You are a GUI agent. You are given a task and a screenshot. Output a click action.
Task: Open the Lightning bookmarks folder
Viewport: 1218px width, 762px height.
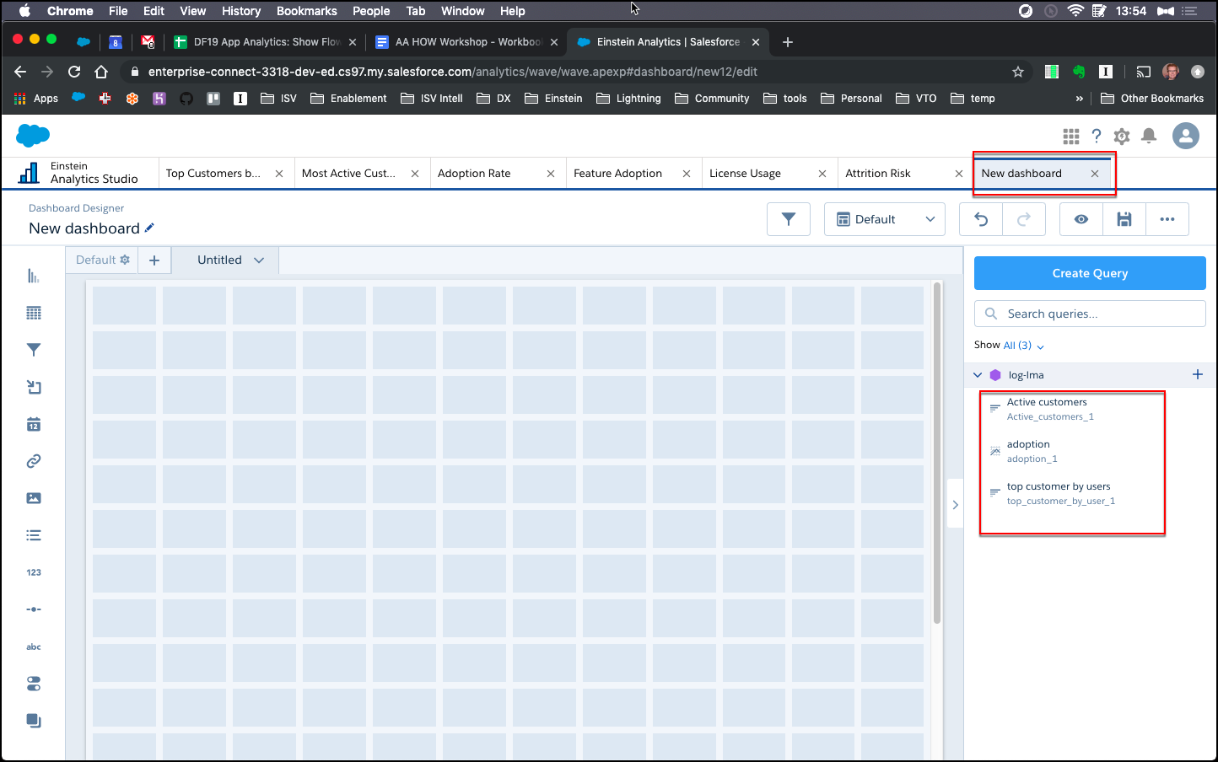[x=629, y=99]
